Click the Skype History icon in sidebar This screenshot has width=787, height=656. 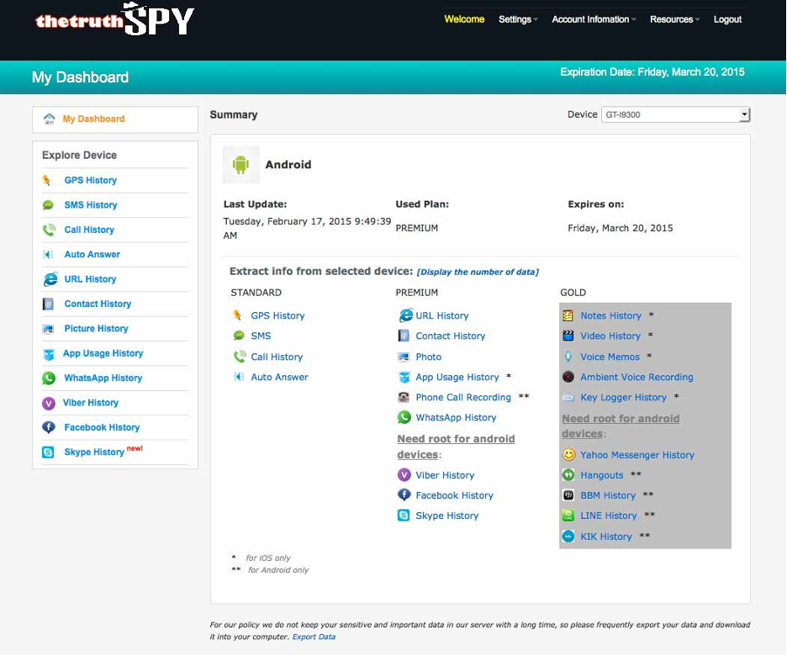[48, 452]
